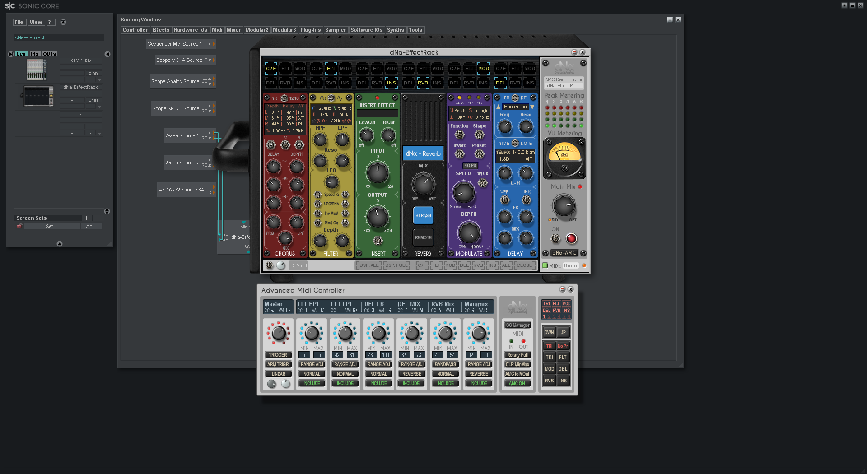Click the TRIGGER button under Master
This screenshot has width=867, height=474.
click(278, 355)
